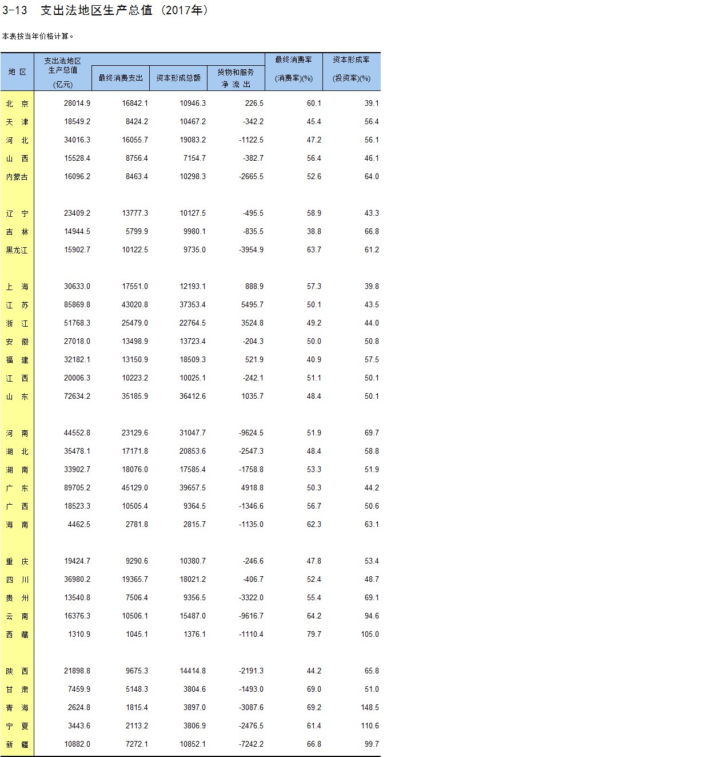
Task: Select the '货物和服务净流出' column header
Action: pyautogui.click(x=236, y=78)
